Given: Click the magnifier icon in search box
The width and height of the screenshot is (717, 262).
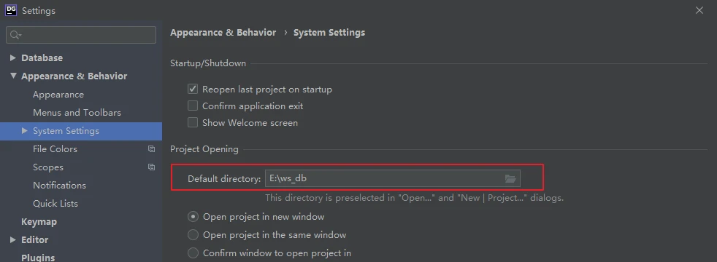Looking at the screenshot, I should [15, 35].
